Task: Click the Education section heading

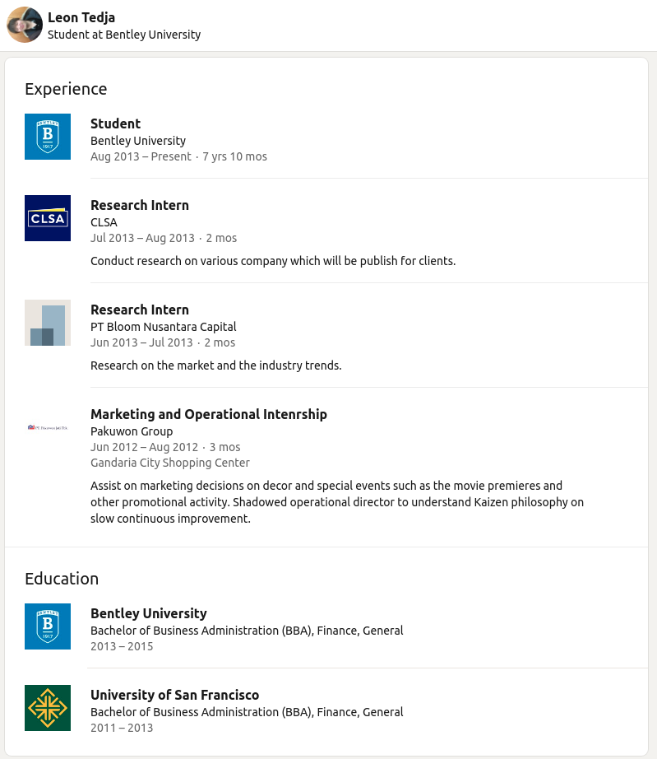Action: [x=62, y=579]
